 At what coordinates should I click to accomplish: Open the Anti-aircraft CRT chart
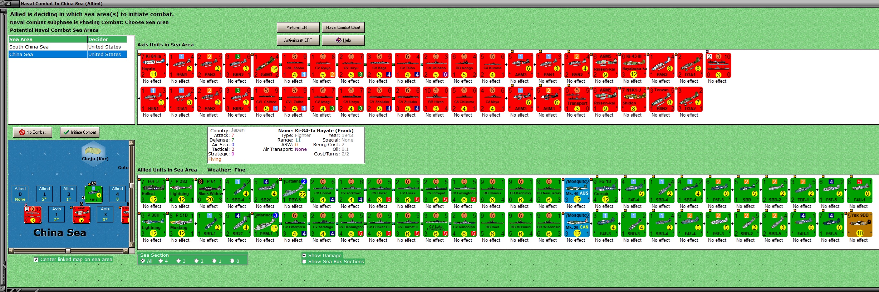pos(298,40)
